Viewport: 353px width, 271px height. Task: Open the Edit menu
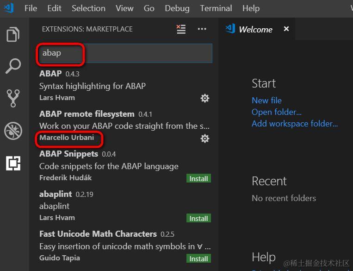tap(54, 8)
